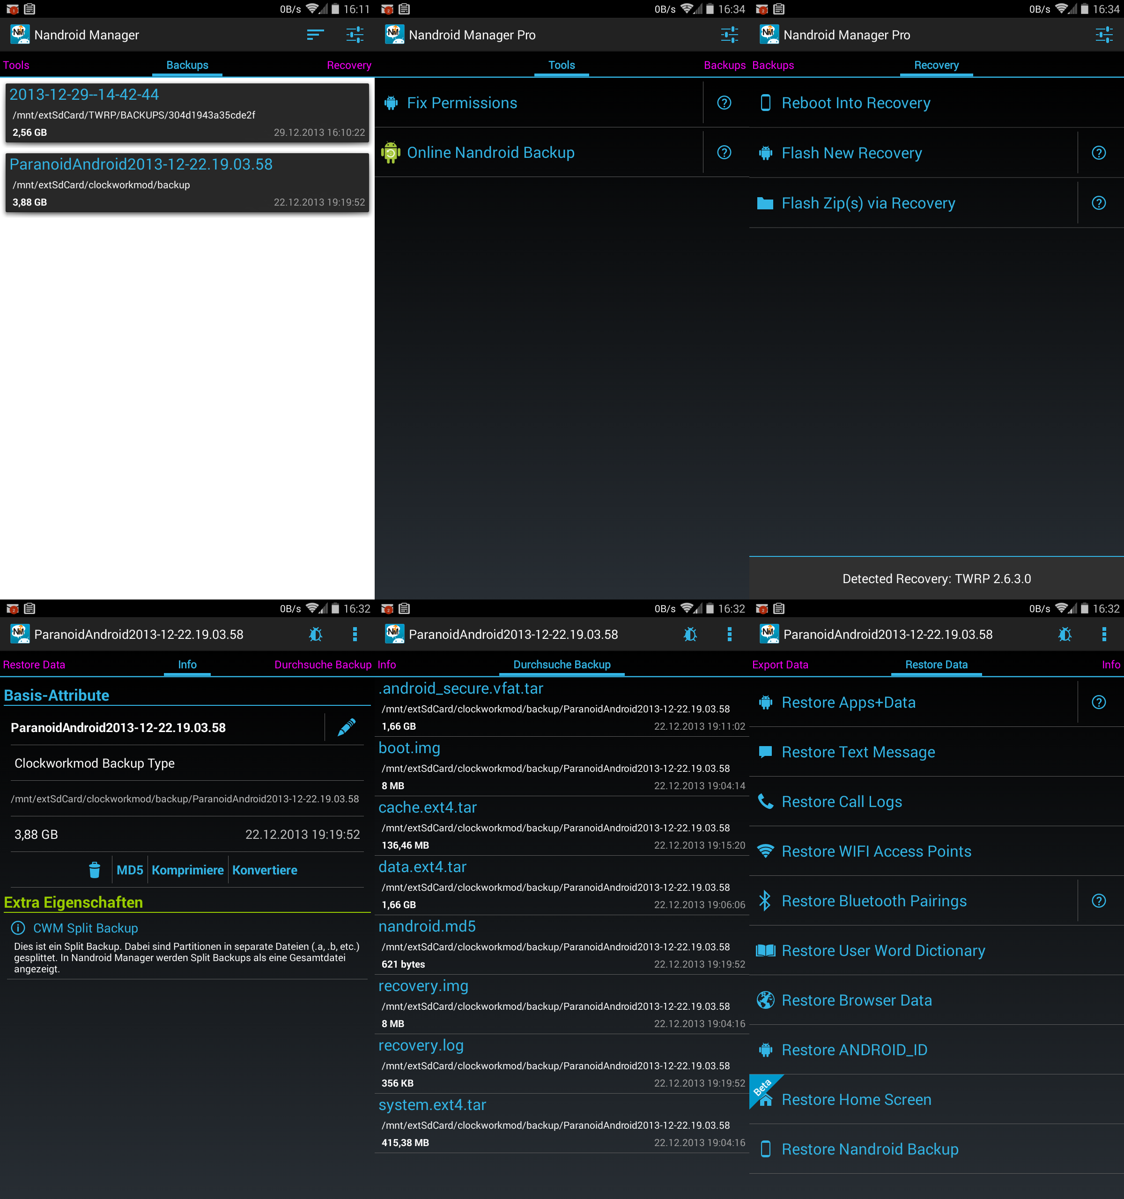Tap the Online Nandroid Backup android icon
Image resolution: width=1124 pixels, height=1199 pixels.
[391, 153]
